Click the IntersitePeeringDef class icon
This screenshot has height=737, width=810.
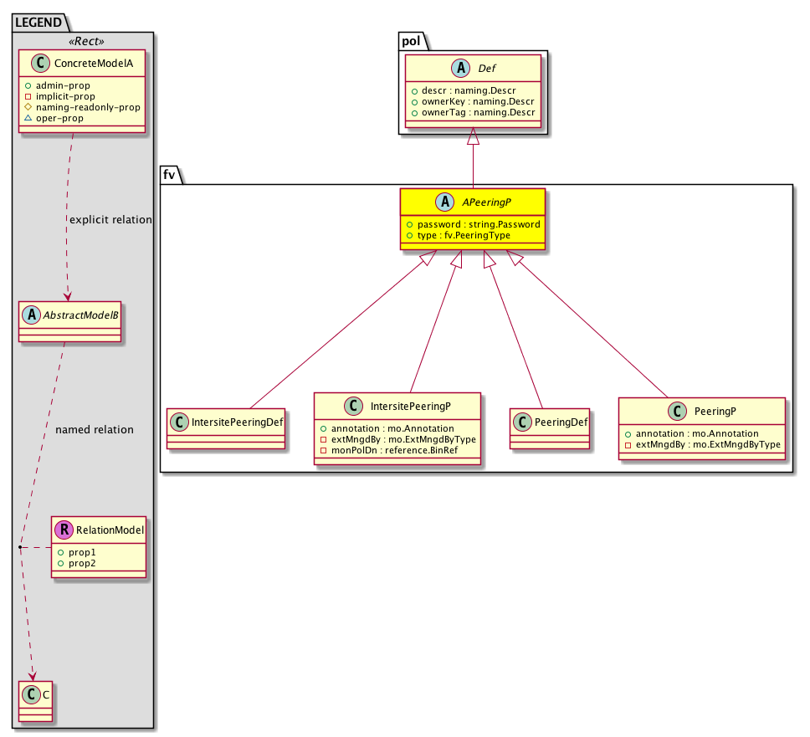pos(181,422)
